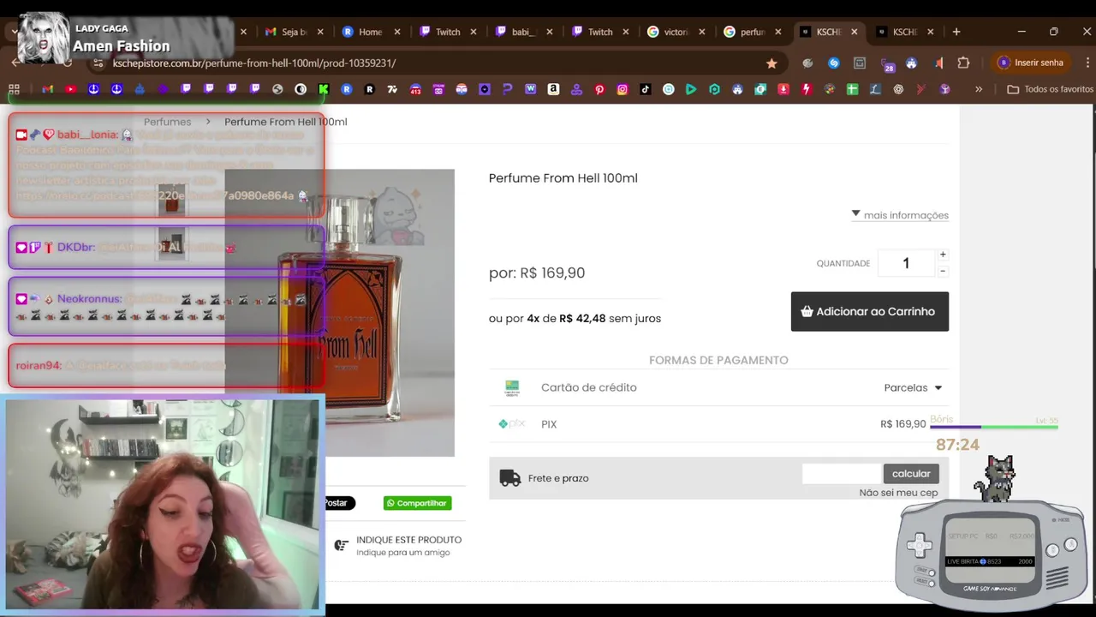
Task: Open the Amazon bookmark
Action: [553, 89]
